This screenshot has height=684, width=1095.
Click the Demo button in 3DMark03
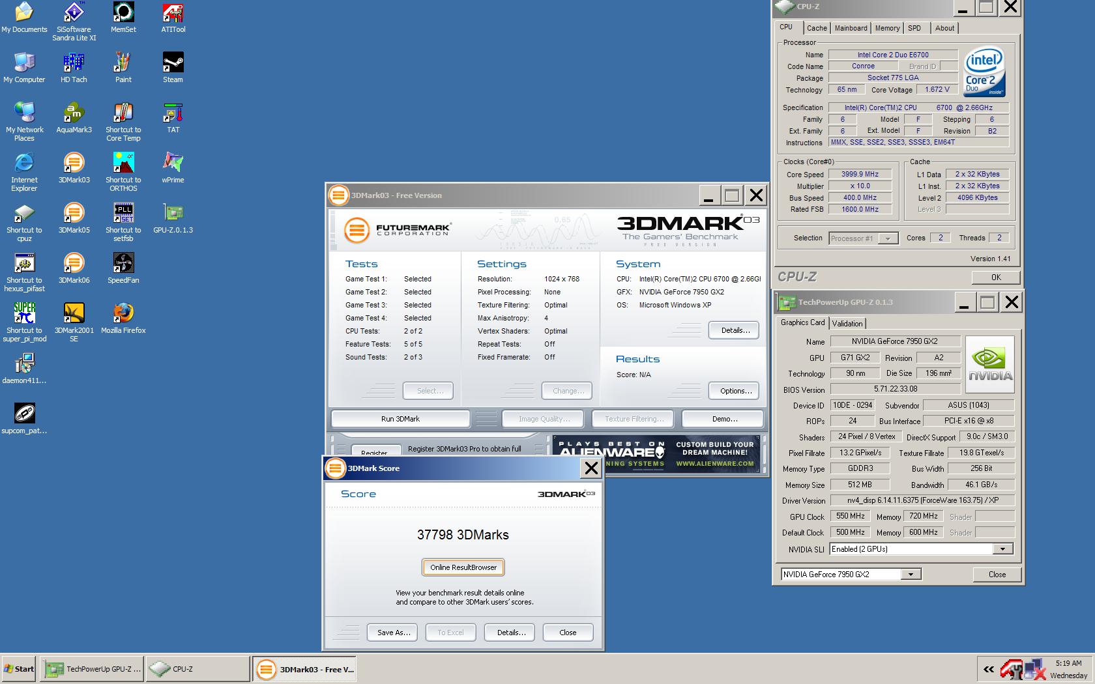(724, 419)
